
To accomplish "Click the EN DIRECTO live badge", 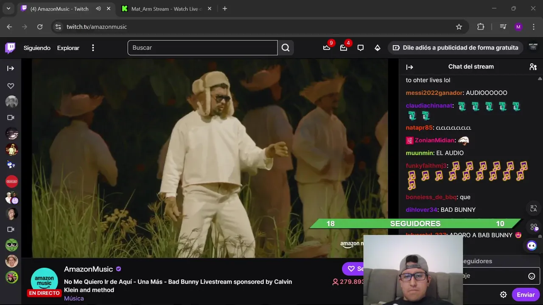I will tap(44, 293).
